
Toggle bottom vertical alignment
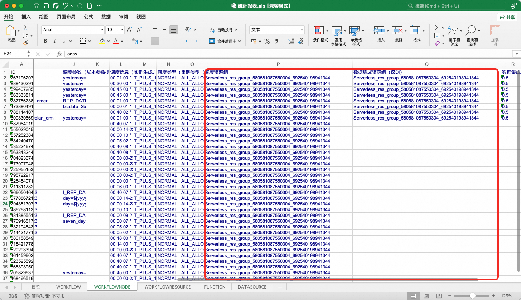(174, 30)
